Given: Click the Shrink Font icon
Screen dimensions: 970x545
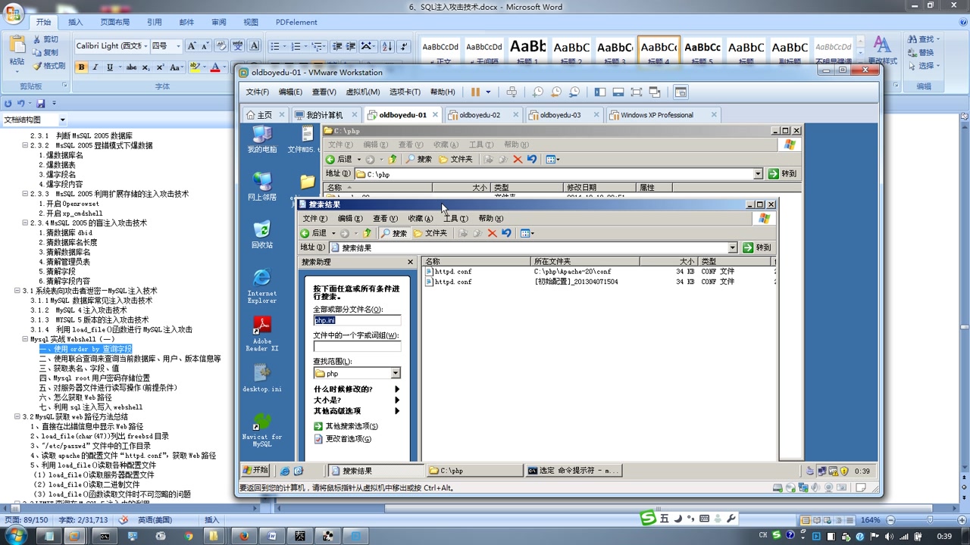Looking at the screenshot, I should (205, 46).
